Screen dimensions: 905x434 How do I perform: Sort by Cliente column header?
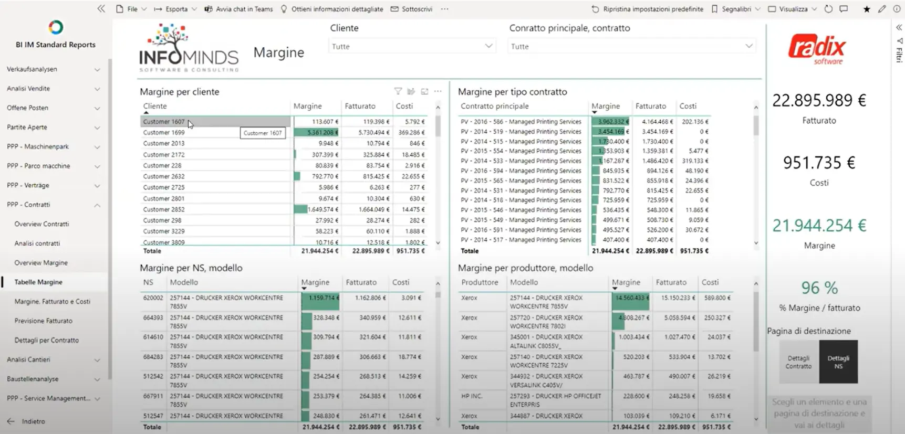coord(155,106)
